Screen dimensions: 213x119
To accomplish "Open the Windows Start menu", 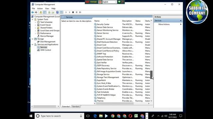I will [x=31, y=116].
